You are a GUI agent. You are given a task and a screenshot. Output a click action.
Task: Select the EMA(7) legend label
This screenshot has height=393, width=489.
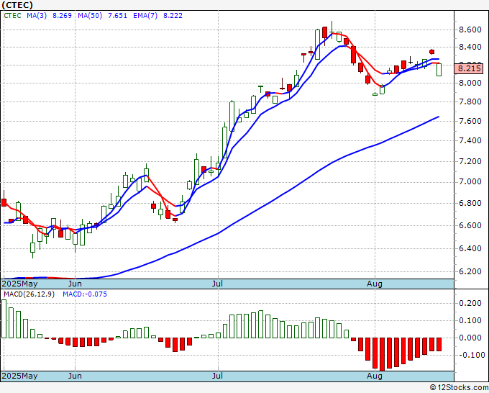tap(145, 16)
